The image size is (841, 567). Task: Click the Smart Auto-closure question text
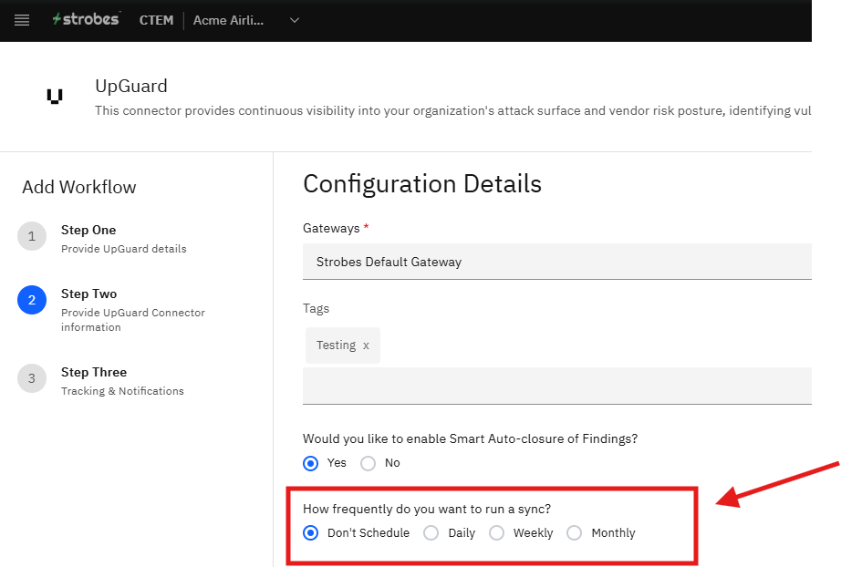tap(471, 438)
